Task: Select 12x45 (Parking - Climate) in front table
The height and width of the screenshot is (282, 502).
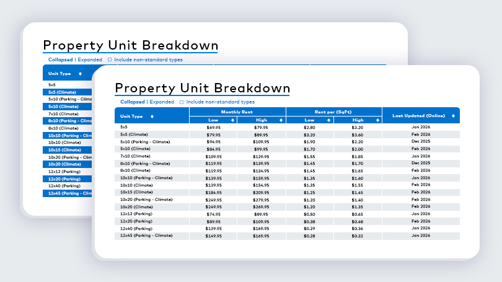Action: point(287,236)
